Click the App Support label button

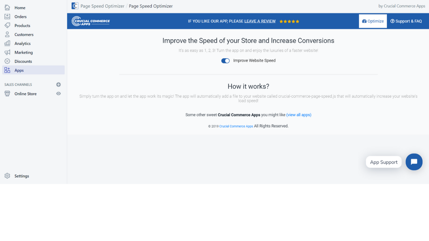click(384, 162)
